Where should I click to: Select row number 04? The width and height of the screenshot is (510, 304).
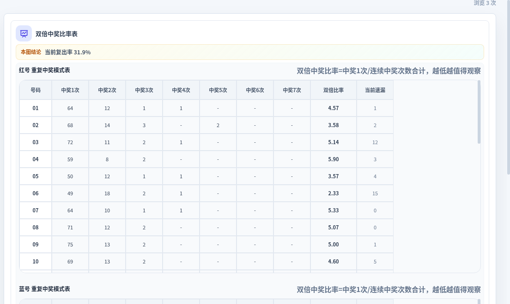(x=36, y=159)
